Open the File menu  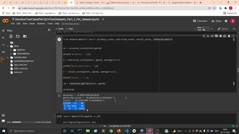click(13, 24)
